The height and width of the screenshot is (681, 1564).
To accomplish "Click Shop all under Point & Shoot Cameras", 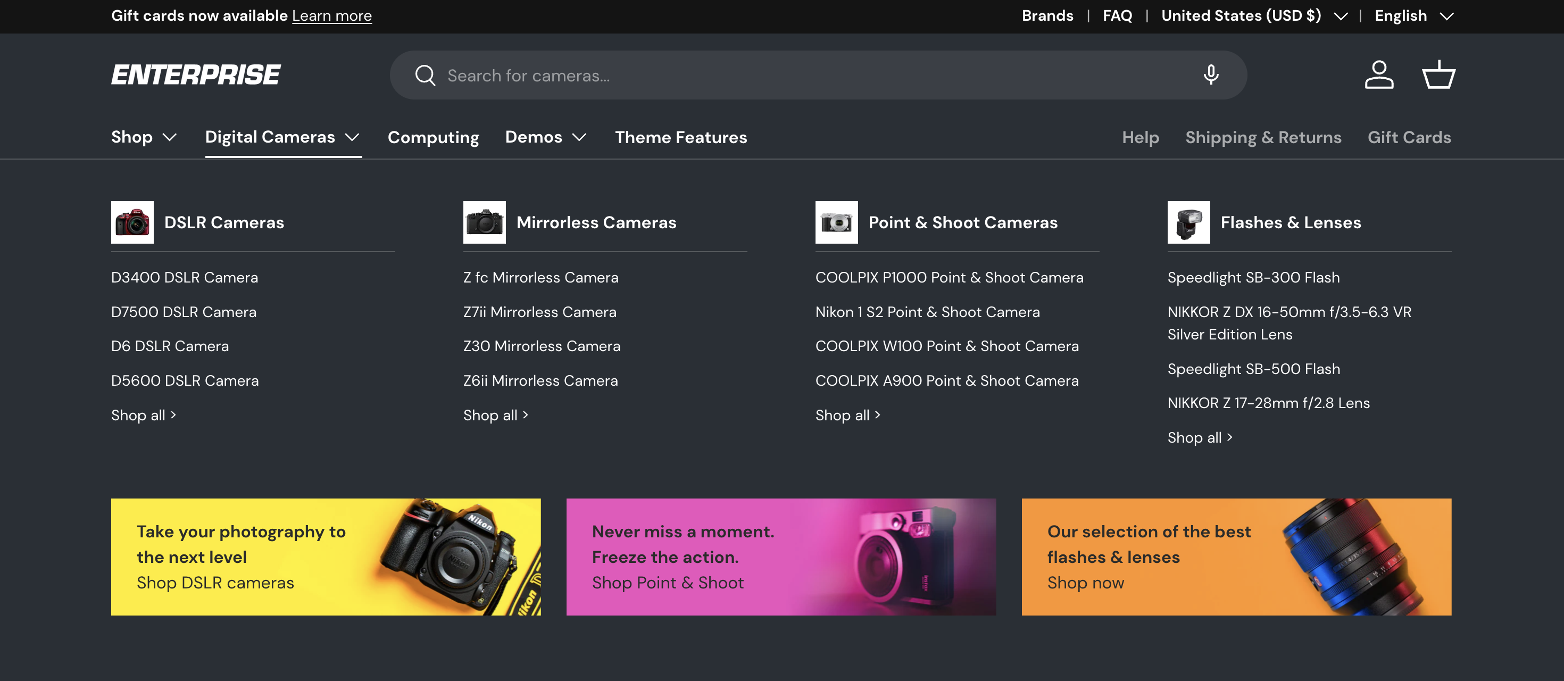I will click(848, 415).
